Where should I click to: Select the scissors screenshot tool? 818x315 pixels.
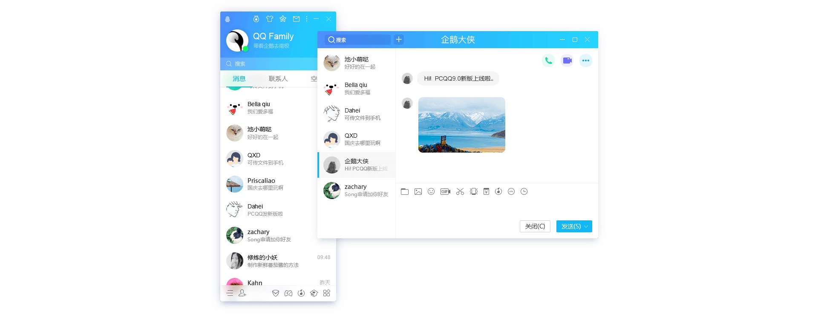(x=460, y=192)
